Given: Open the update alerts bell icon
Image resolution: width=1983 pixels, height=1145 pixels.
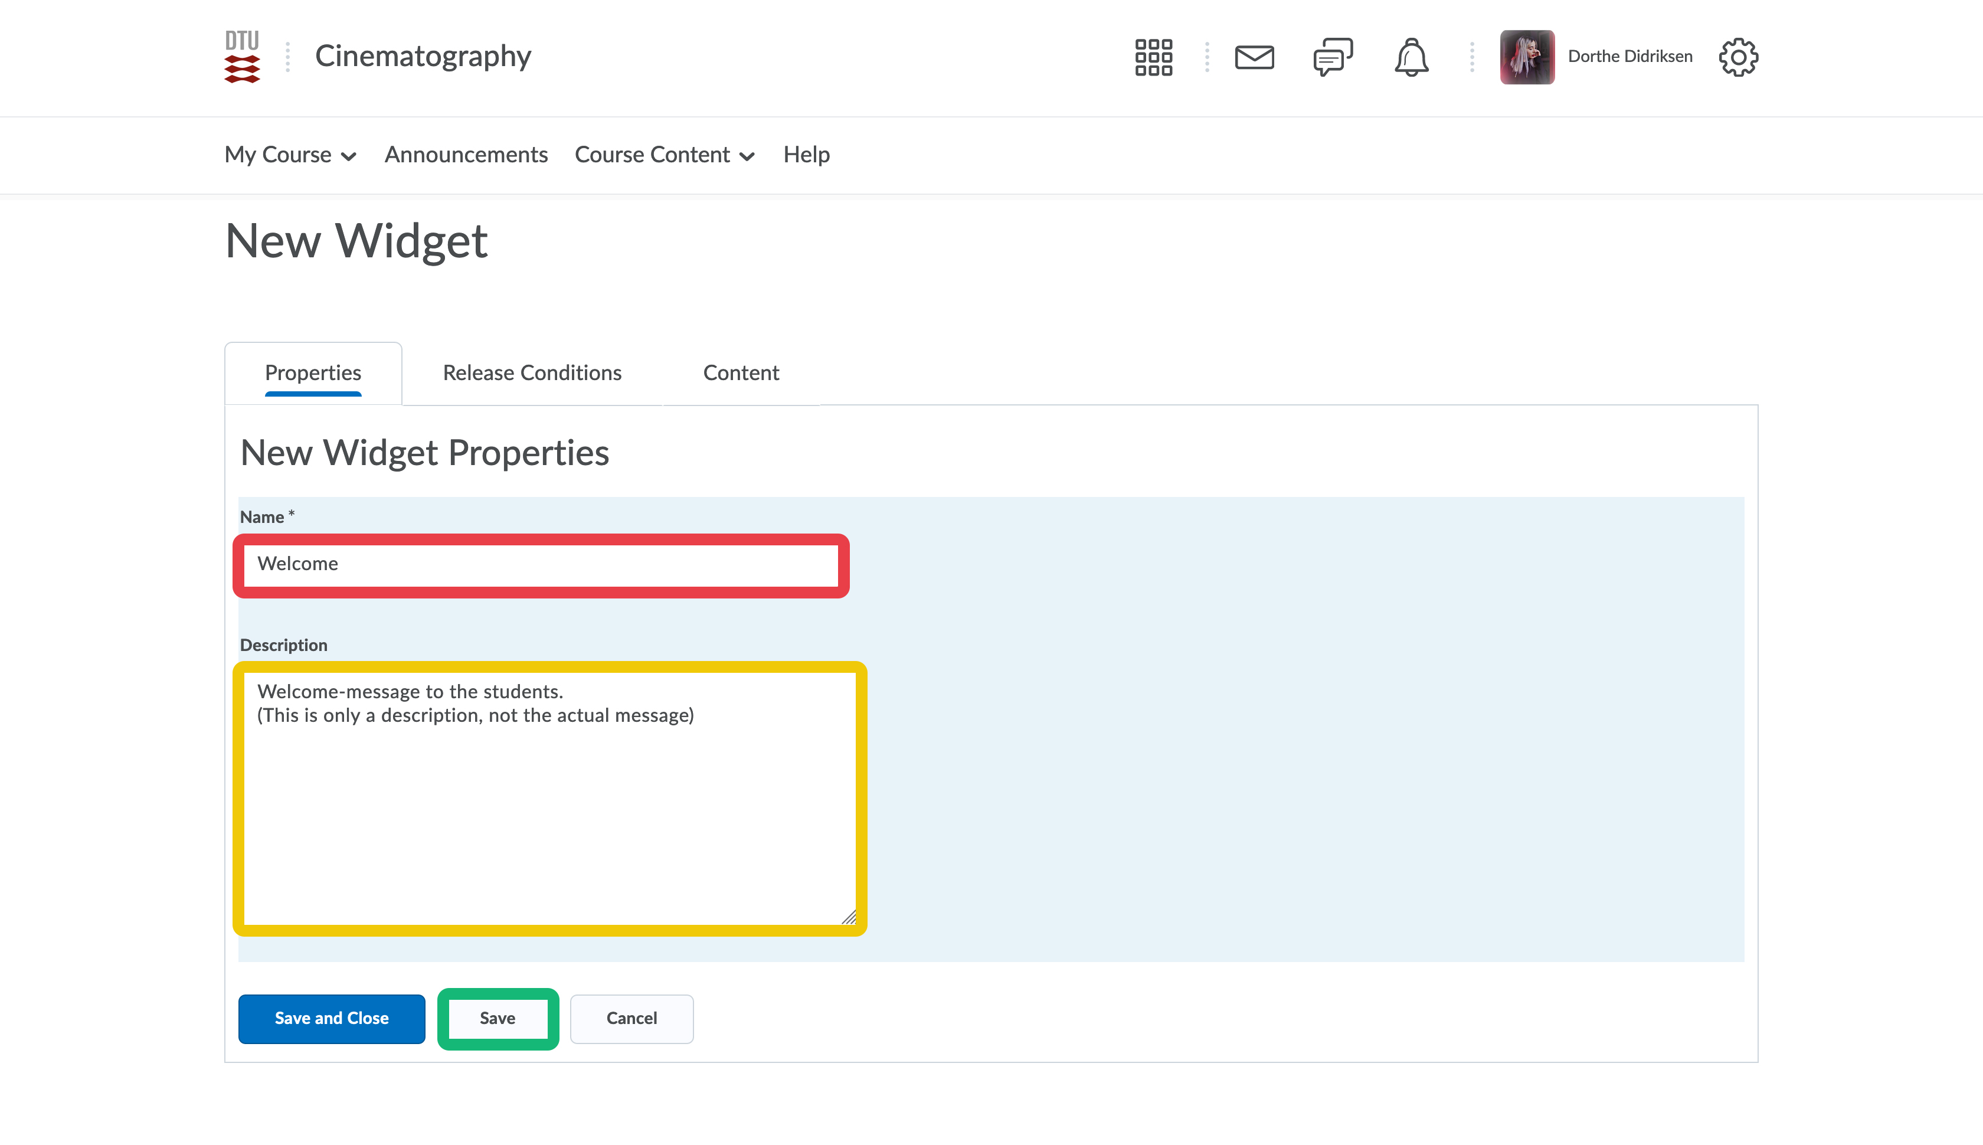Looking at the screenshot, I should tap(1411, 57).
